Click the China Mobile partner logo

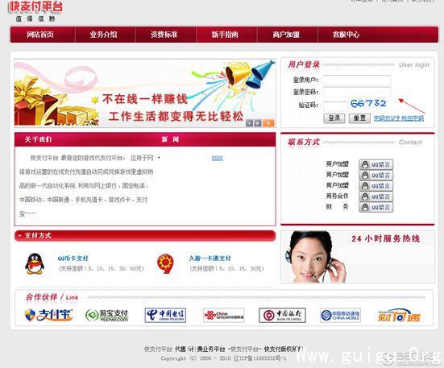340,315
